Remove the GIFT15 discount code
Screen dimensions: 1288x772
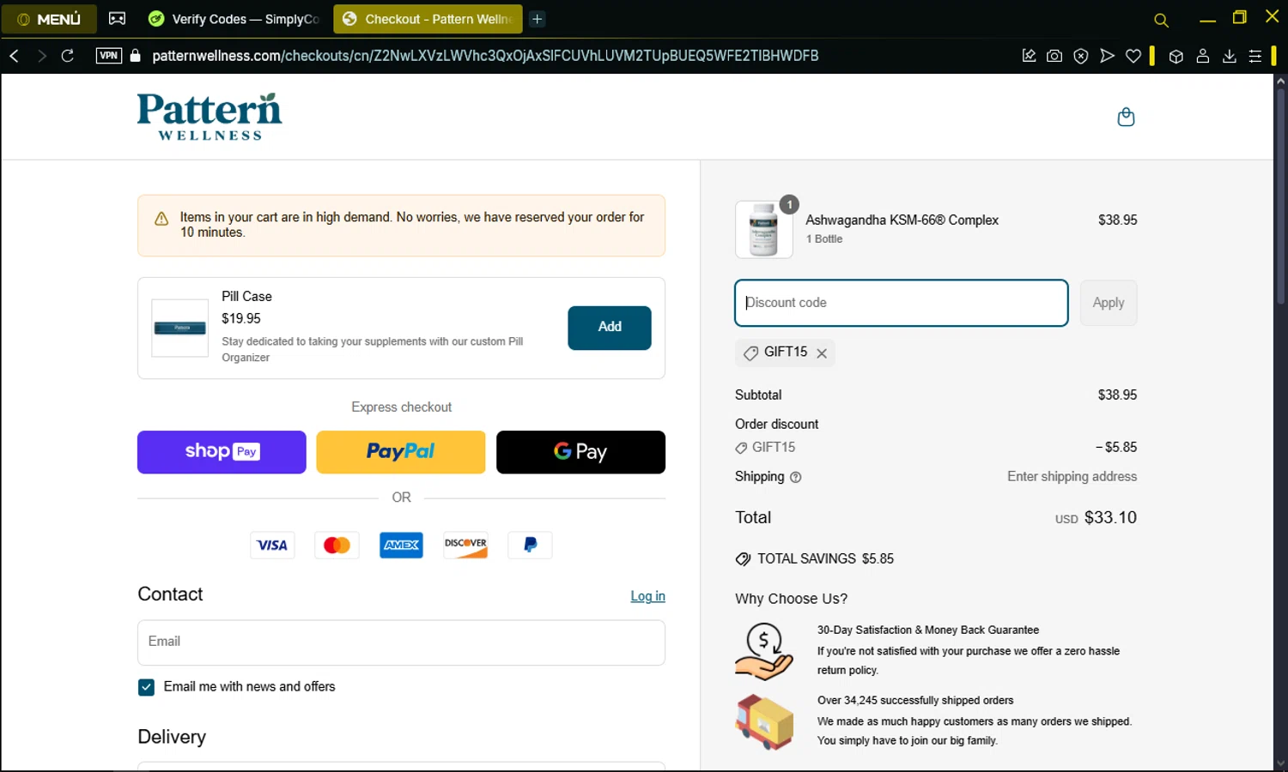[822, 353]
